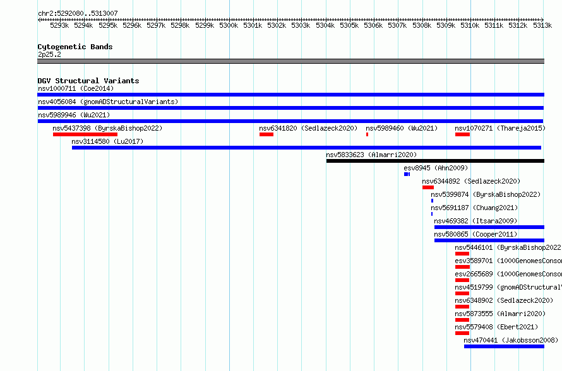The width and height of the screenshot is (562, 371).
Task: Select red bar under nsv5446101
Action: click(x=462, y=254)
